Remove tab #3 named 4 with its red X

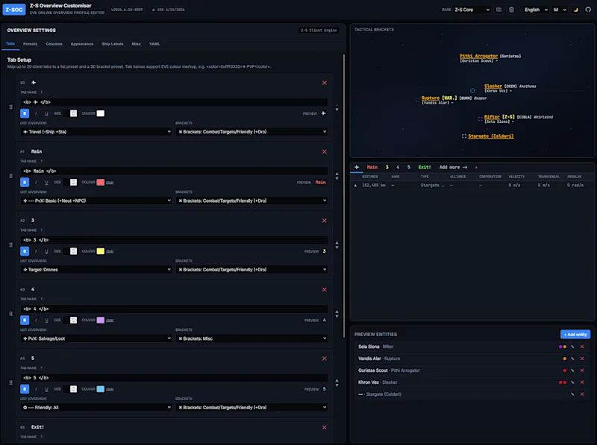point(325,289)
